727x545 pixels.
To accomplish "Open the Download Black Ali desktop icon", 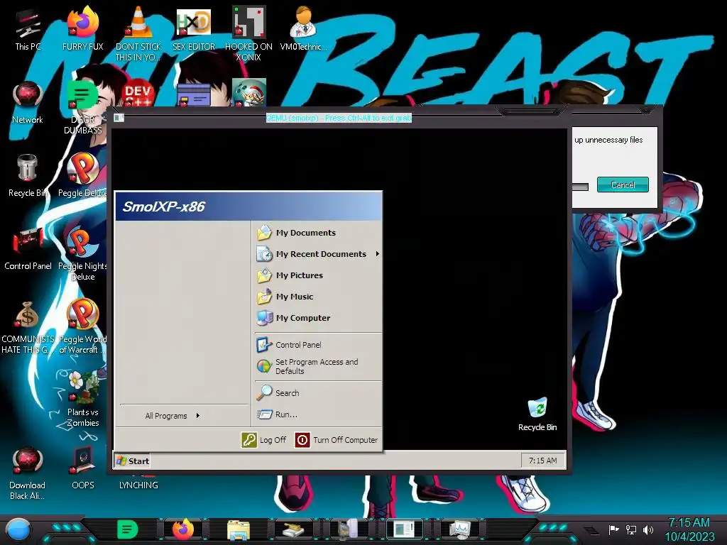I will point(28,473).
